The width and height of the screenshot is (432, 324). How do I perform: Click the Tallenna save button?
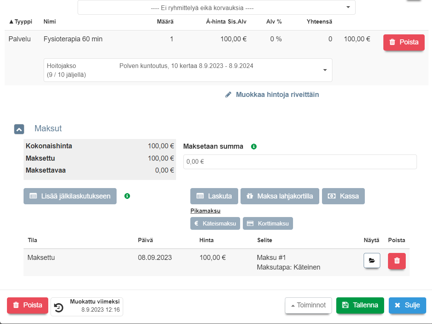(360, 305)
